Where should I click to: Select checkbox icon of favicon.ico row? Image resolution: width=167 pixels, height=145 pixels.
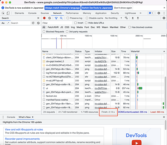[x=44, y=96]
